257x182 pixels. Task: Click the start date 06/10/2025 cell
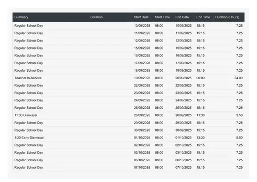tap(142, 160)
